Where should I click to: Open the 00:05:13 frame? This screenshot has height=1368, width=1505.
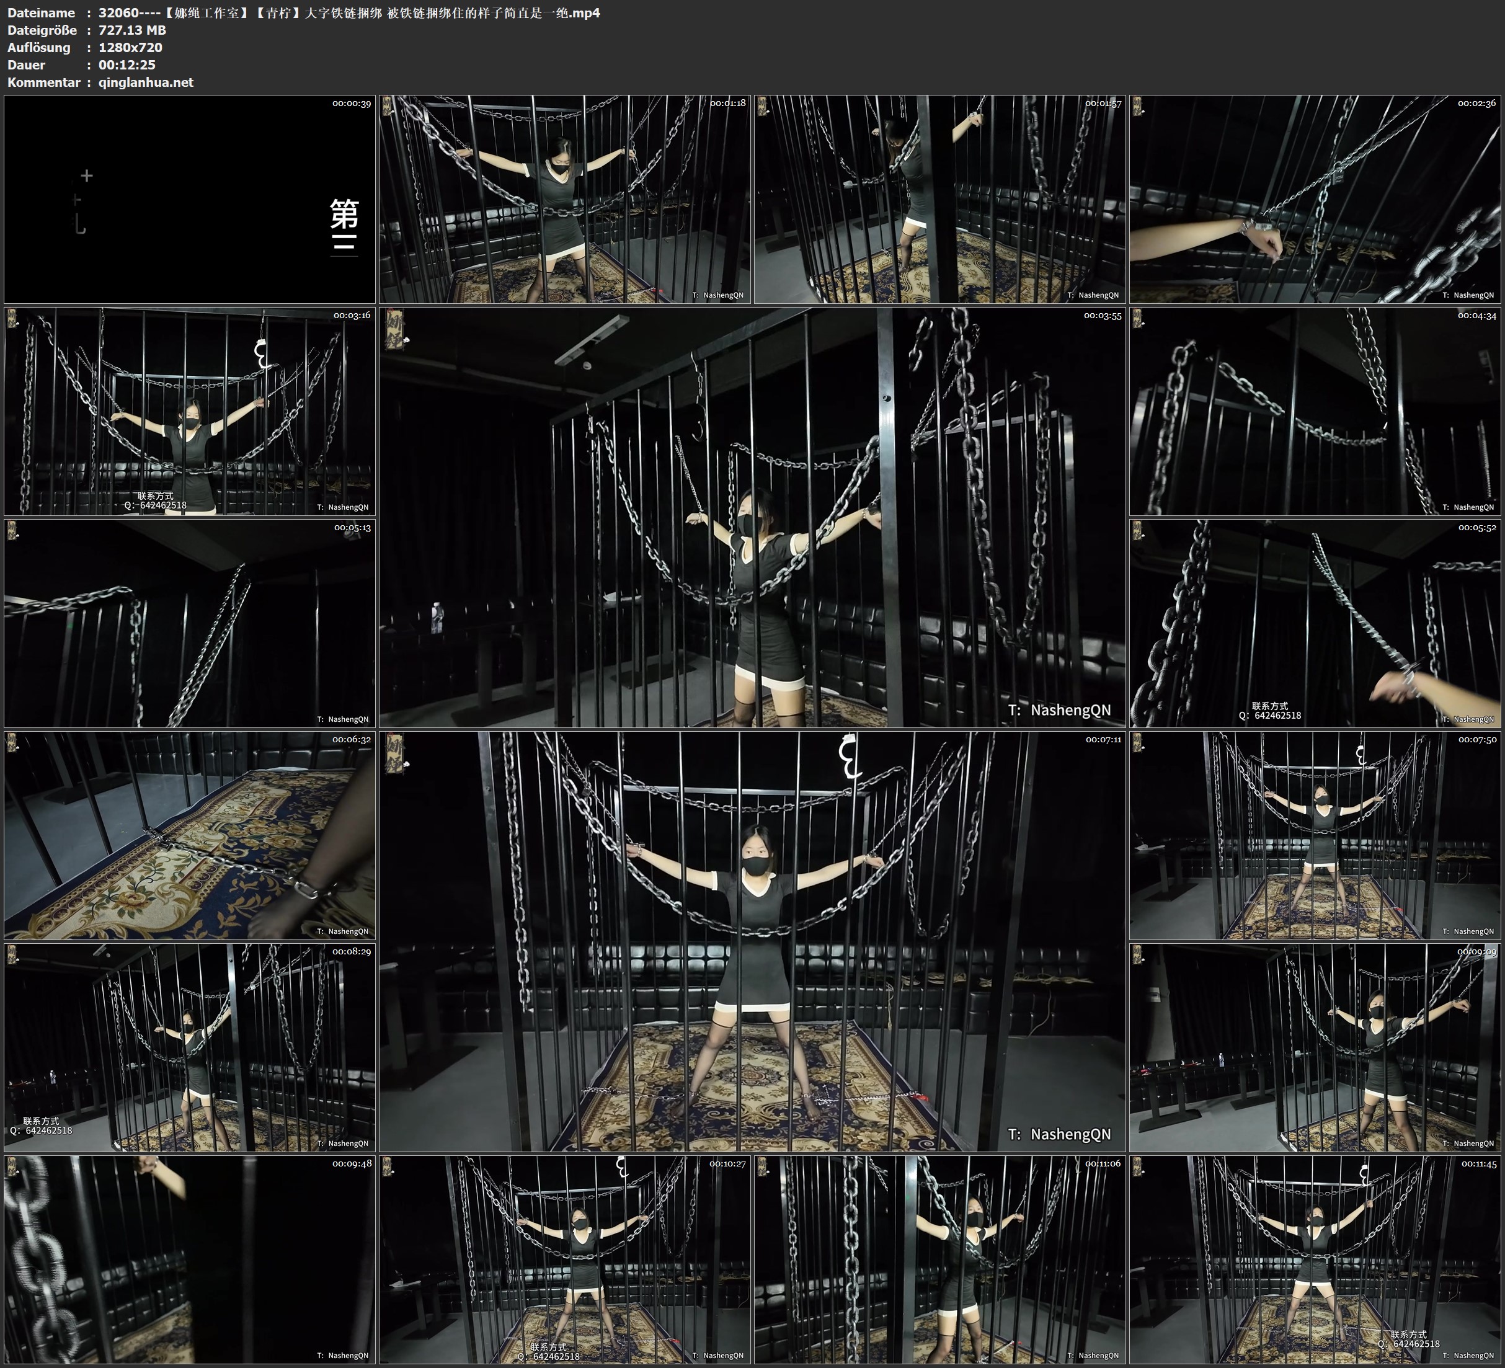[190, 623]
